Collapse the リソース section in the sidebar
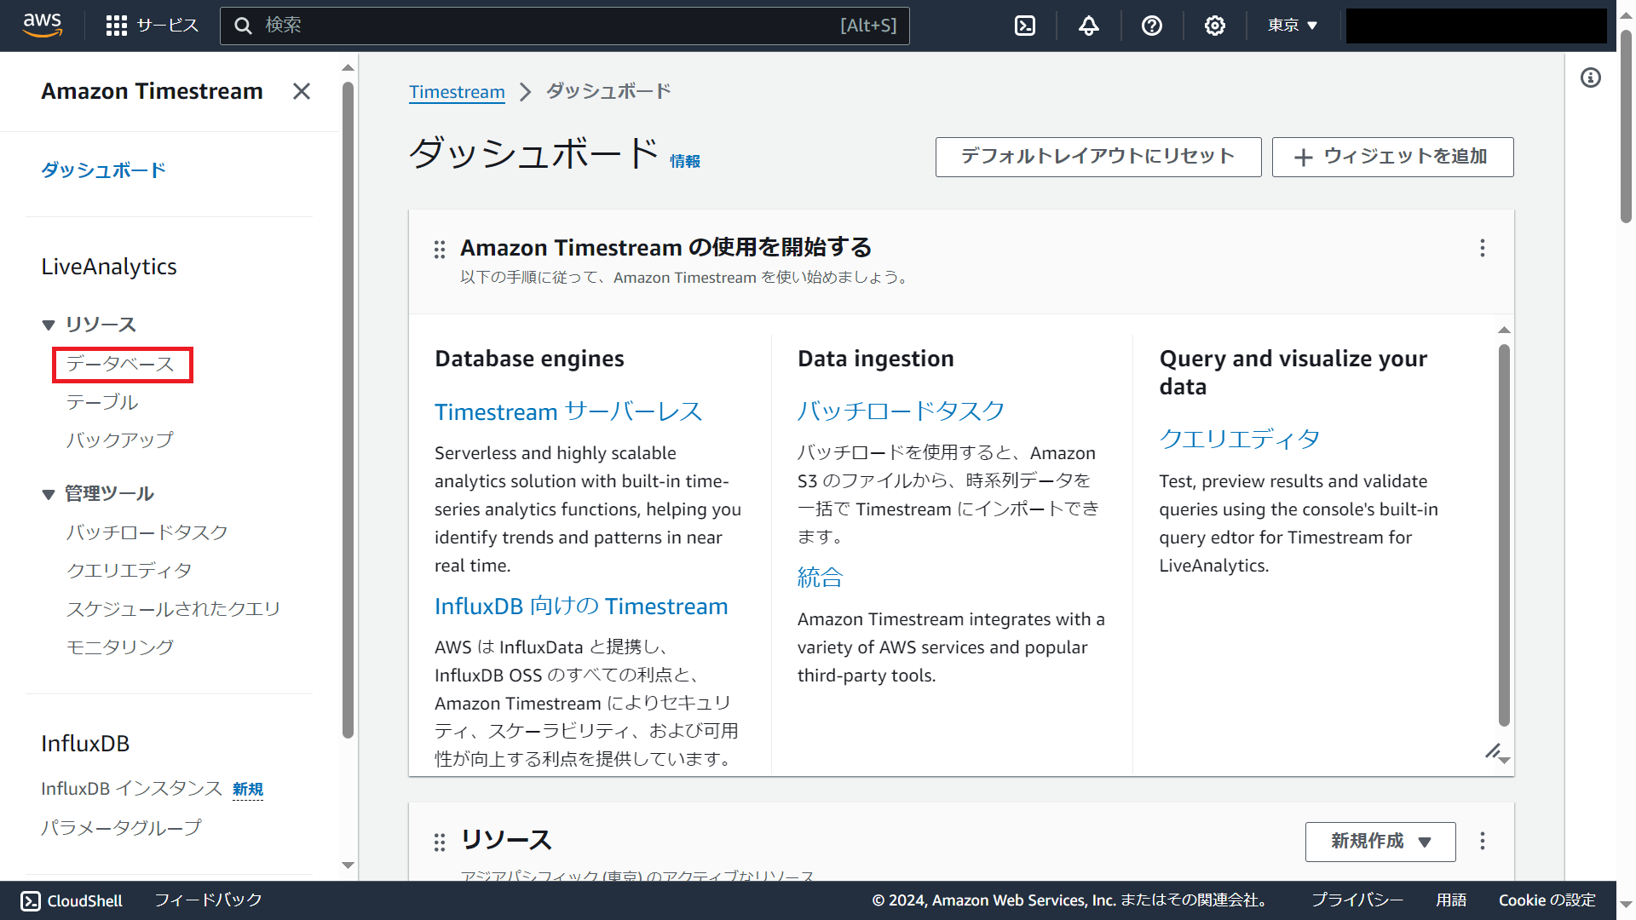This screenshot has height=920, width=1636. (48, 325)
